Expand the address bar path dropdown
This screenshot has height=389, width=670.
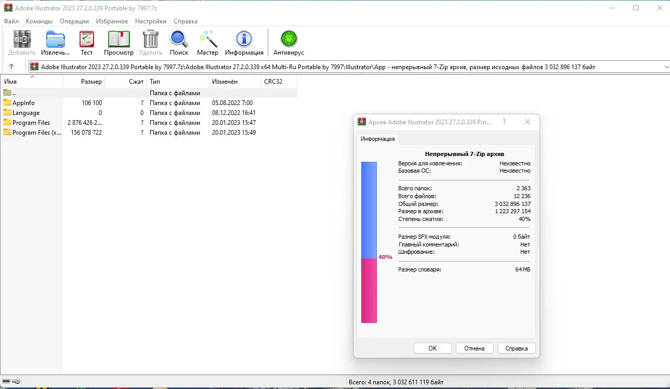click(x=666, y=67)
